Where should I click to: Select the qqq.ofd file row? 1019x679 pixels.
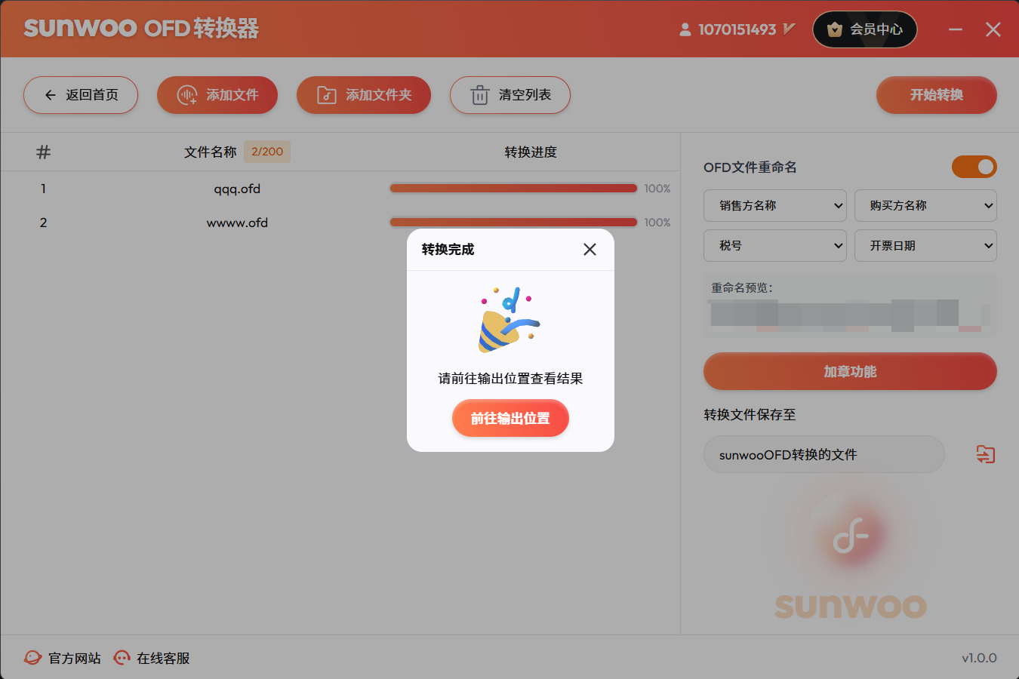(340, 189)
